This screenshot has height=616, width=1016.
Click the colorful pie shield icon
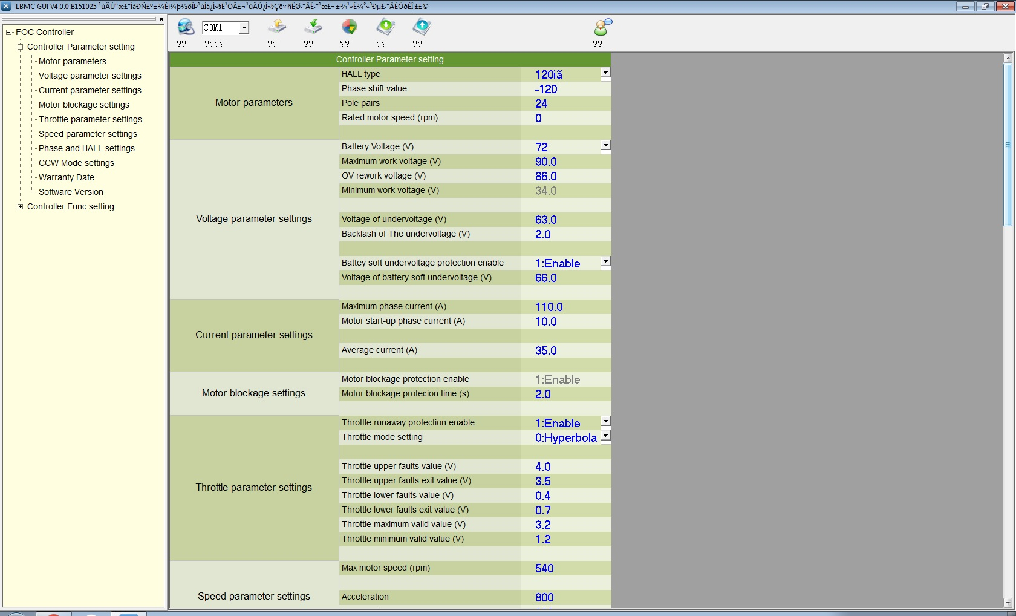click(349, 27)
